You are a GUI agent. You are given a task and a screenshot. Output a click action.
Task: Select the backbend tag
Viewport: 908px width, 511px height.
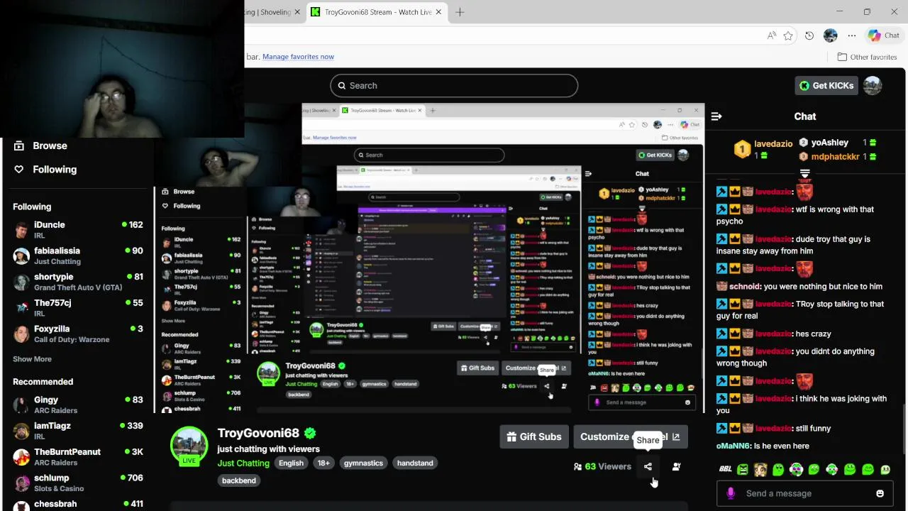(239, 480)
